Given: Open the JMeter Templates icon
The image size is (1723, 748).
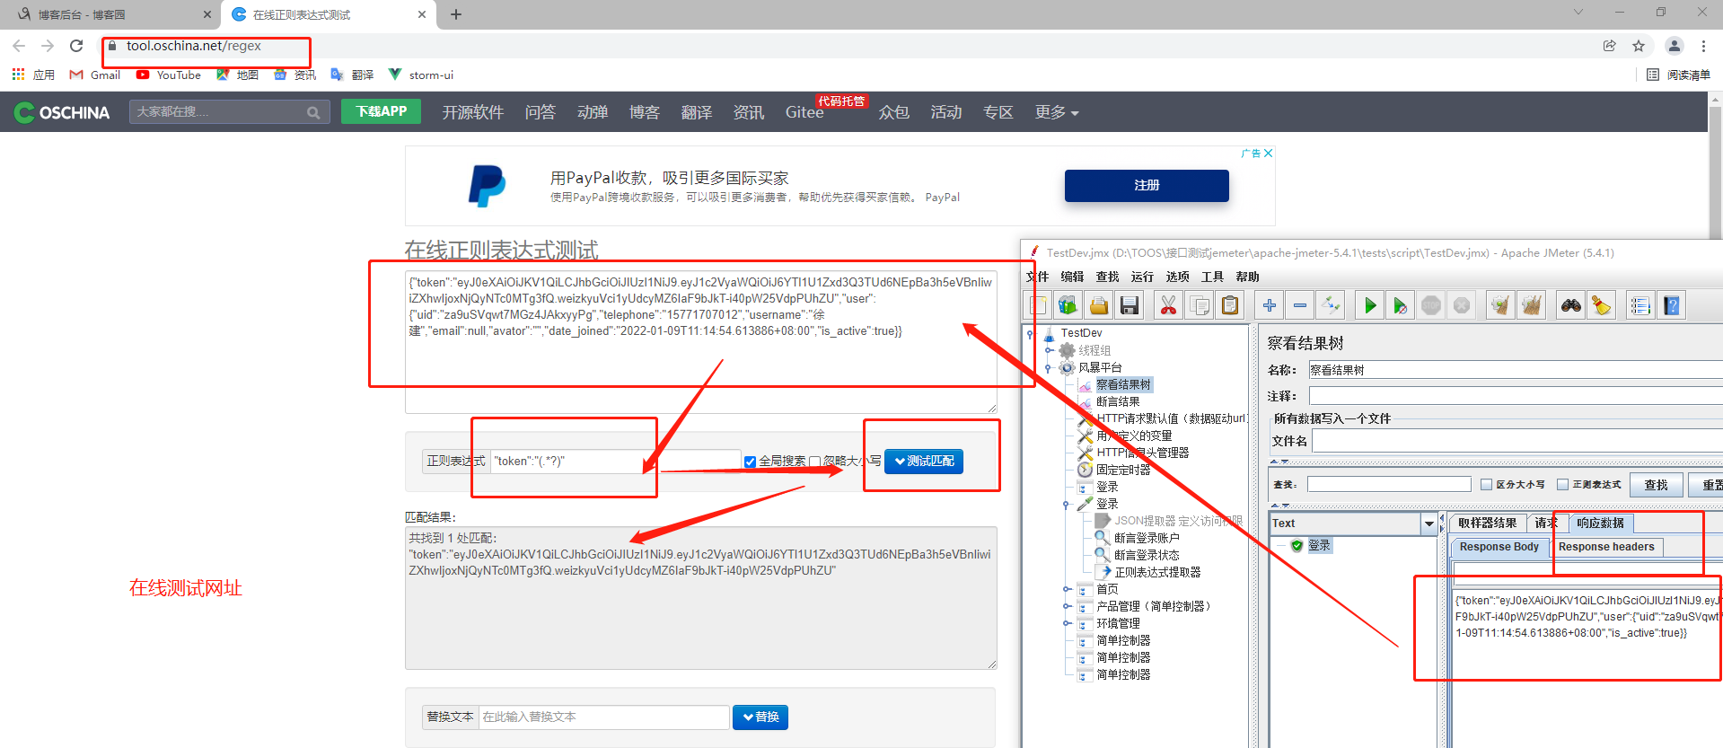Looking at the screenshot, I should [1068, 305].
